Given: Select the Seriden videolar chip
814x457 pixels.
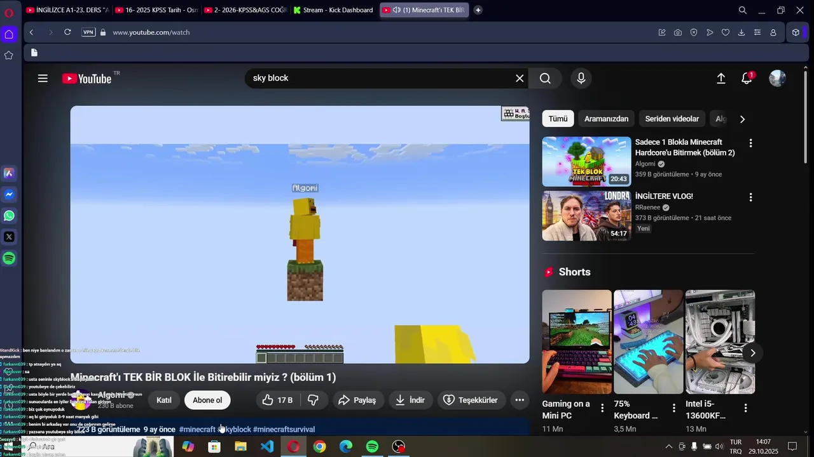Looking at the screenshot, I should pos(672,119).
